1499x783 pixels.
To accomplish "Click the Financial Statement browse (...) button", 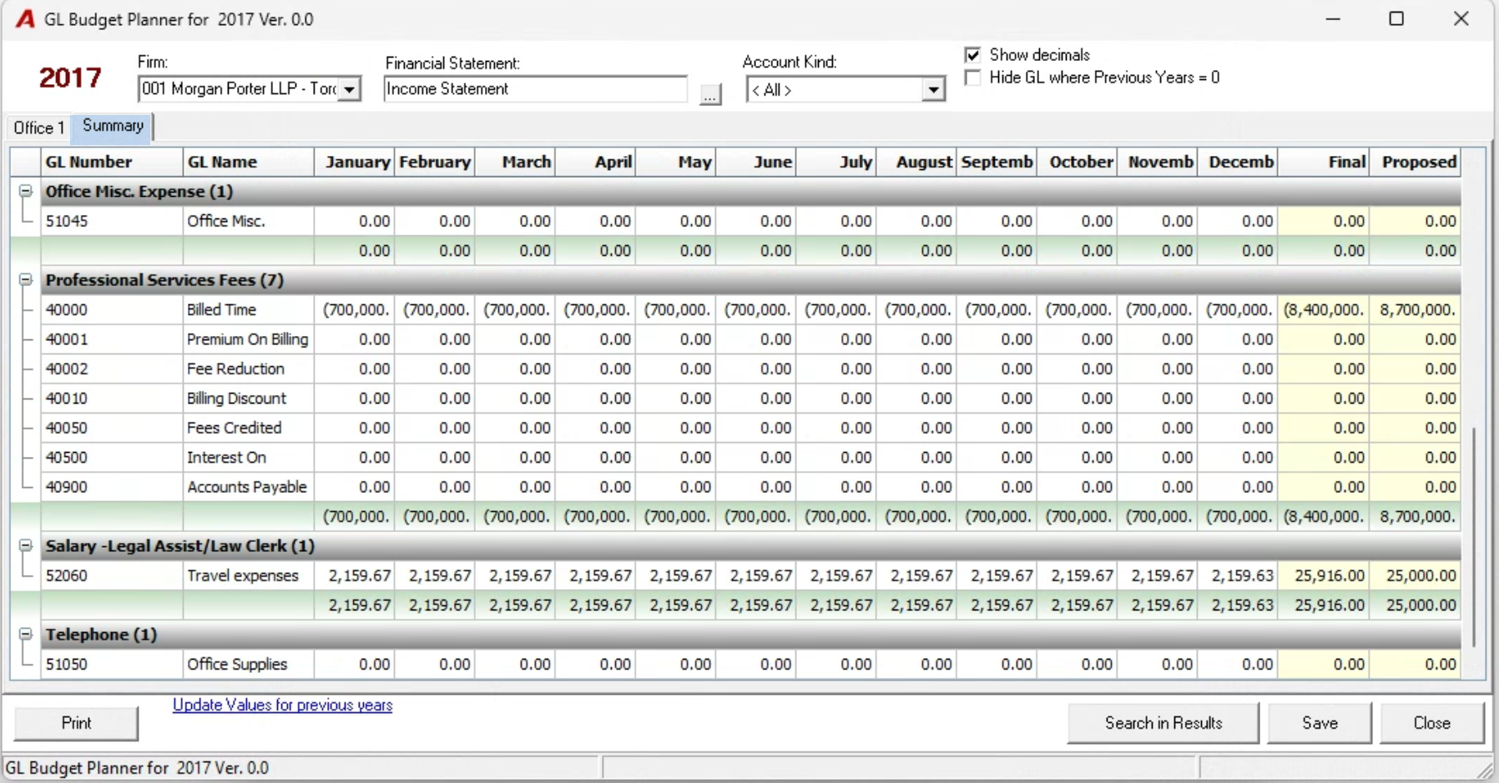I will tap(710, 95).
